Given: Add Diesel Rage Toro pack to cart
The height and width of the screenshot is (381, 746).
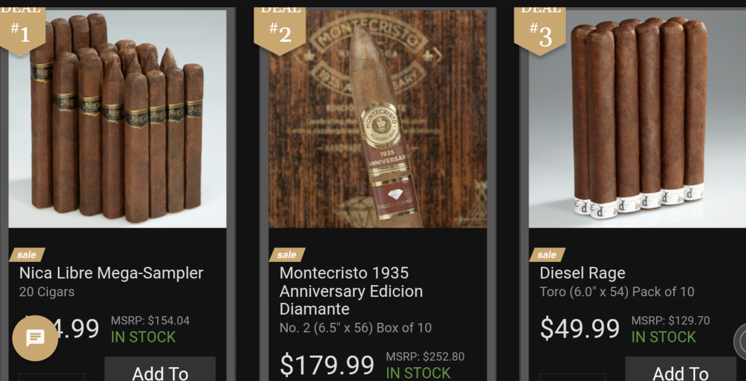Looking at the screenshot, I should pos(681,369).
